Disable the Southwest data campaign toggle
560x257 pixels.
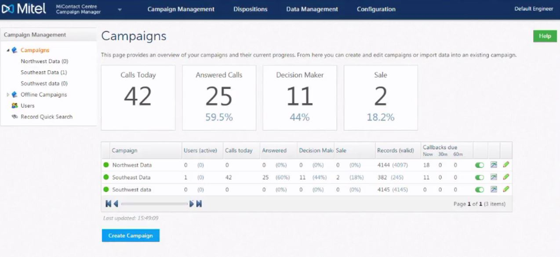point(479,189)
